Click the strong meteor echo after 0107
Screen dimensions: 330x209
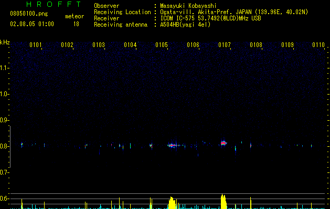[223, 143]
